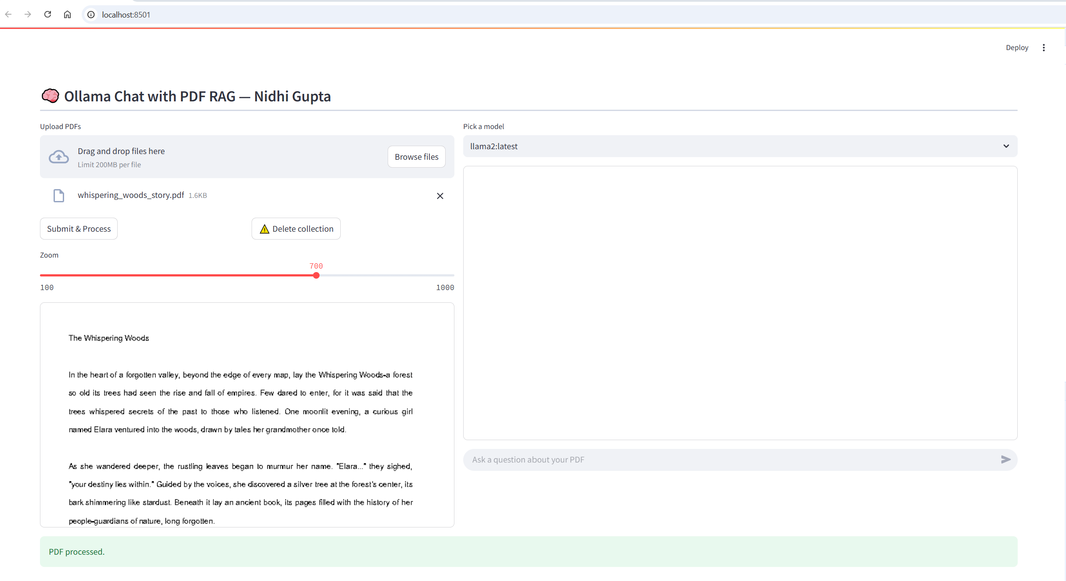
Task: Click the Deploy menu item
Action: (1017, 47)
